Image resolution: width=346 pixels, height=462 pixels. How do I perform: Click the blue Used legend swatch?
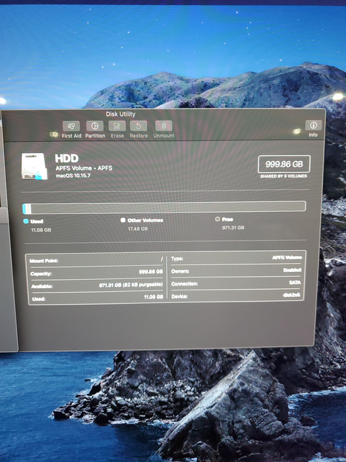[x=26, y=221]
